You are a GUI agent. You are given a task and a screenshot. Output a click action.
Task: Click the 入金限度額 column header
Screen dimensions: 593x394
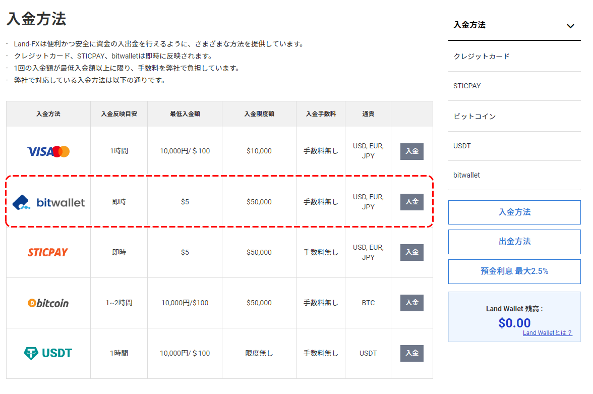(x=259, y=114)
